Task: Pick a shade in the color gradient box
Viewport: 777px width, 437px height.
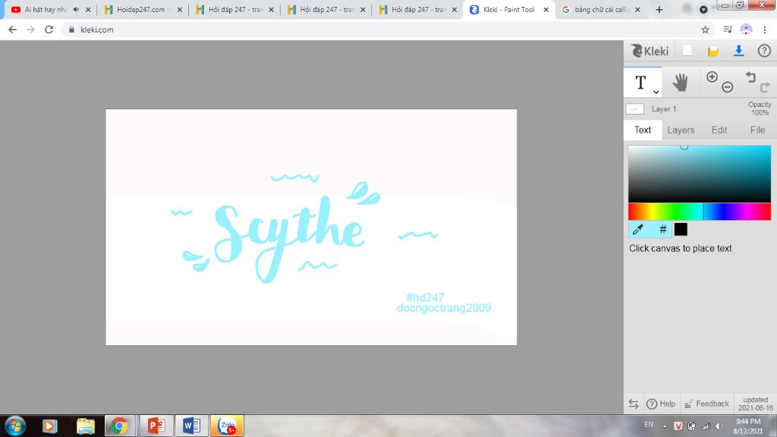Action: click(699, 174)
